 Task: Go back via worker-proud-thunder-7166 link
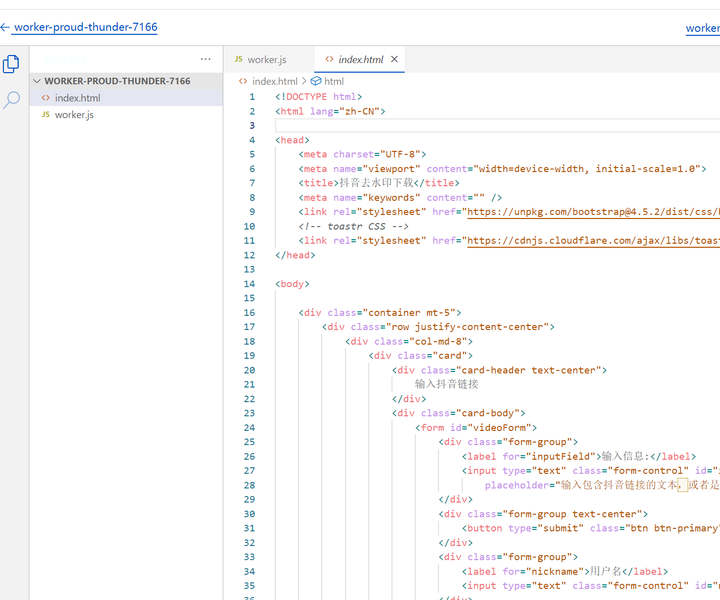(86, 27)
